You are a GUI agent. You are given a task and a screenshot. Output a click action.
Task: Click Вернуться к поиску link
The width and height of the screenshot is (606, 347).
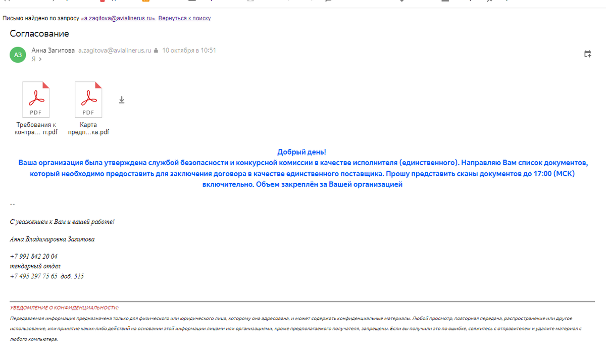(184, 18)
